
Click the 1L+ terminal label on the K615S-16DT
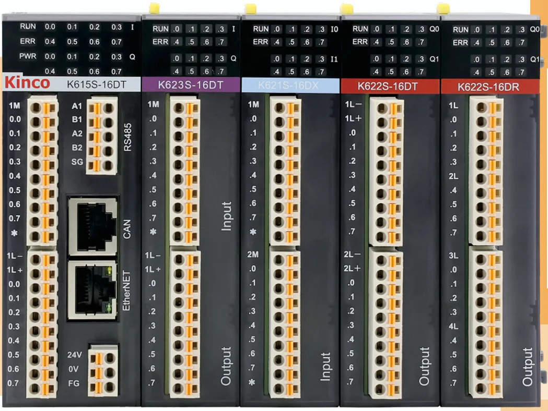click(15, 270)
